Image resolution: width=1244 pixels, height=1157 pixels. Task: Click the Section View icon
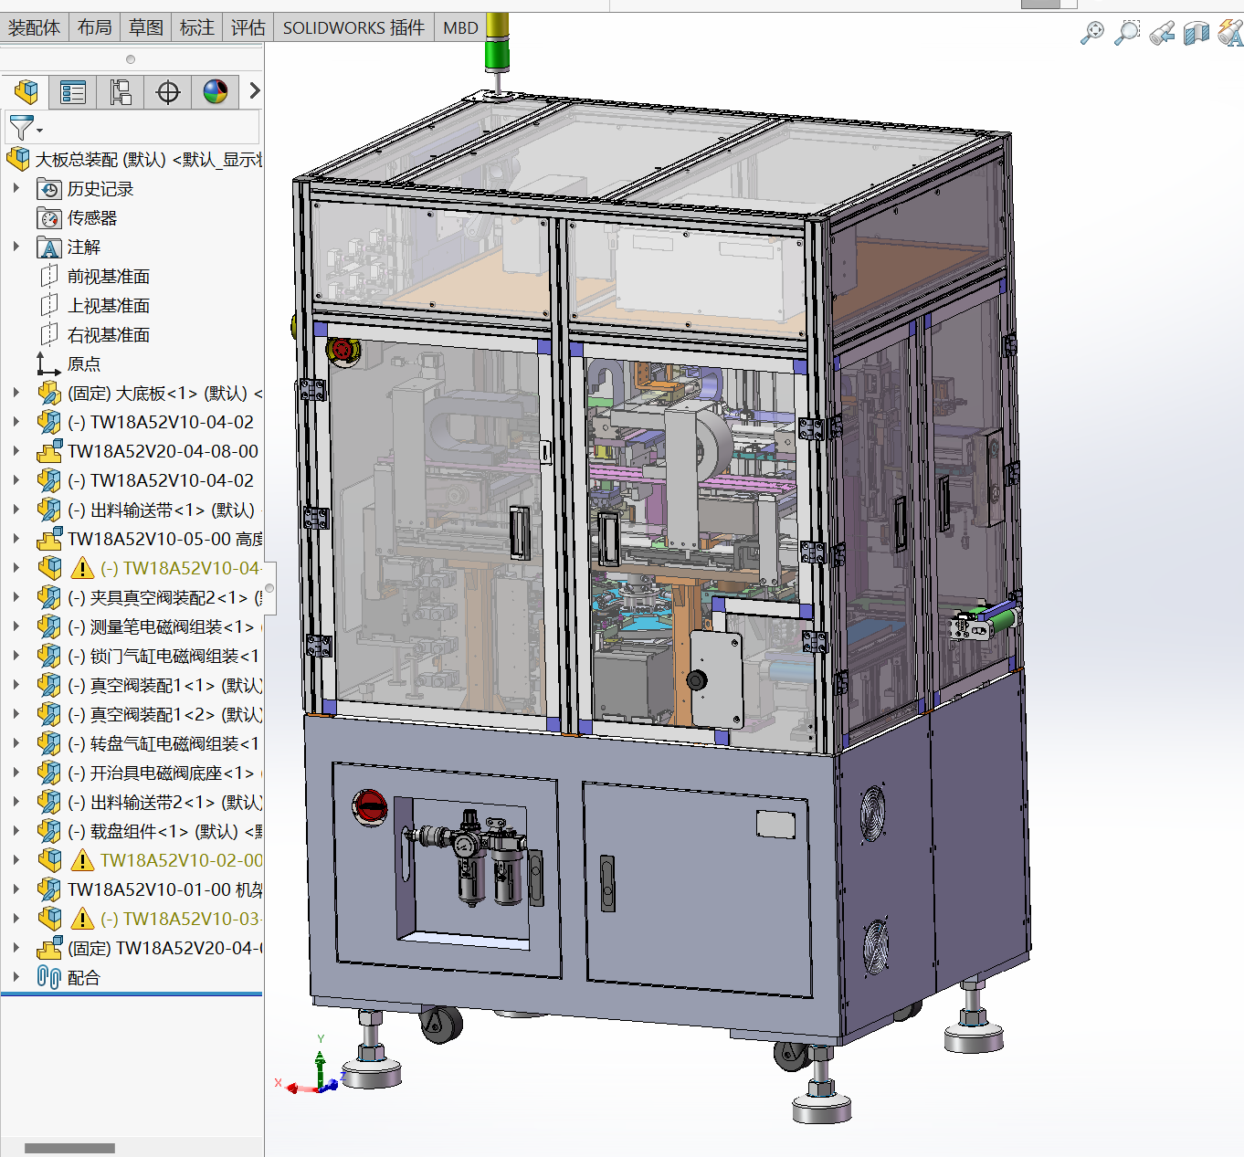pyautogui.click(x=1196, y=34)
